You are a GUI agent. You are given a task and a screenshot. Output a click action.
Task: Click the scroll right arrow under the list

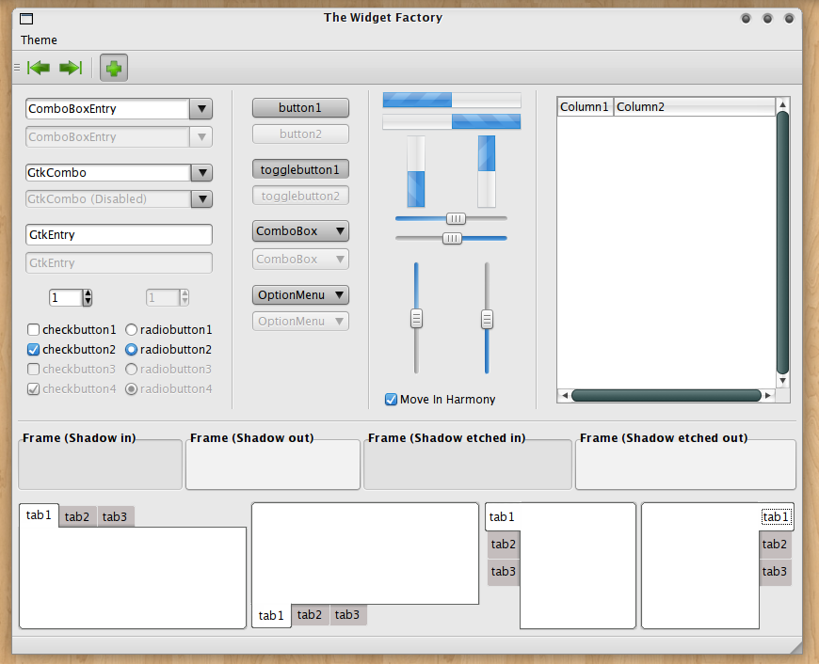768,395
